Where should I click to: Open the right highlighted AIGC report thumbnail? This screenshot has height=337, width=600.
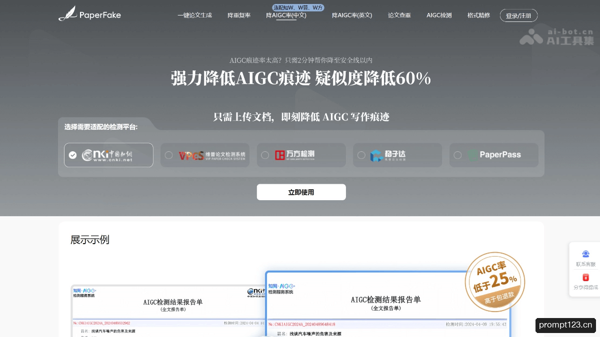click(387, 304)
